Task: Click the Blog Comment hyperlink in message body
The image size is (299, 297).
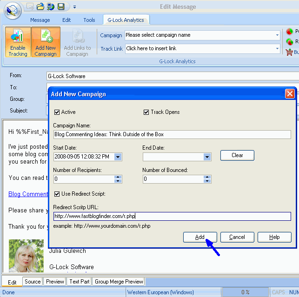Action: point(28,194)
